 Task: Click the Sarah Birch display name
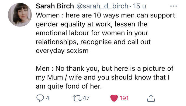55,6
